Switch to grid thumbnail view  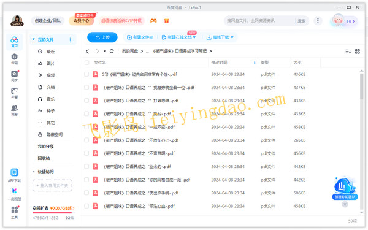pos(358,52)
